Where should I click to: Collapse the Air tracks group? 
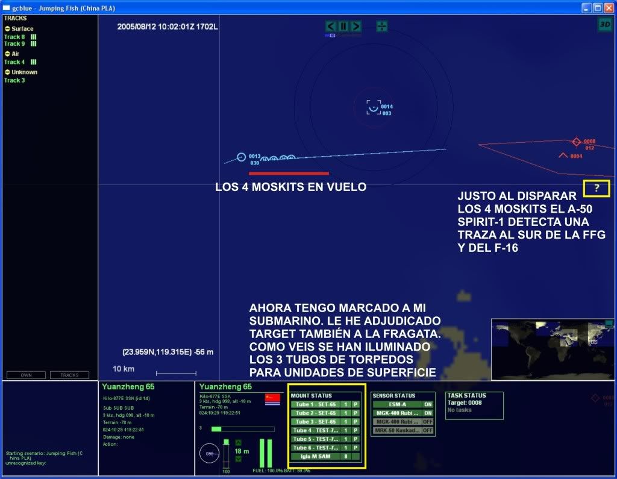tap(7, 54)
